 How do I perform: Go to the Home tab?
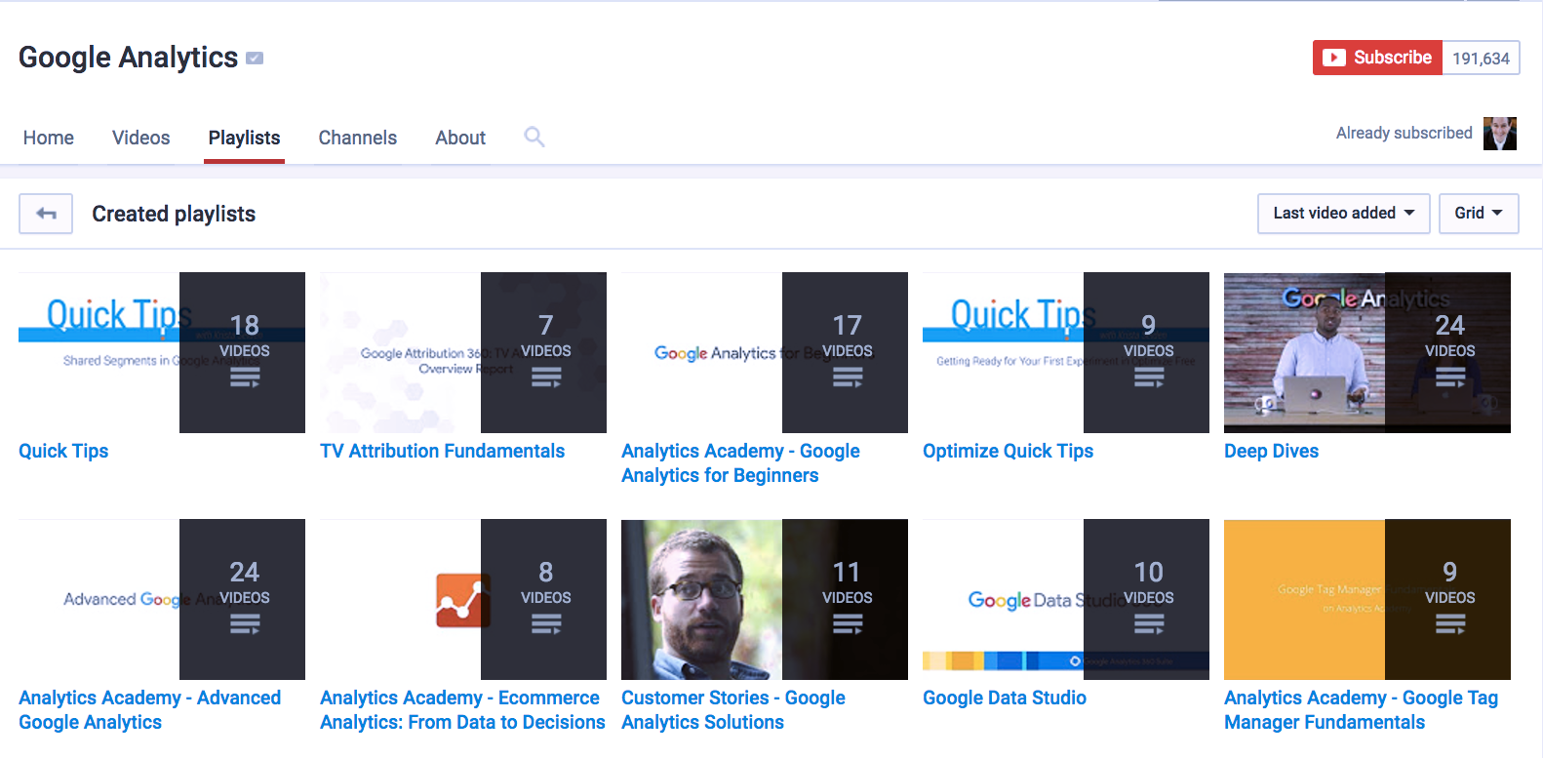(49, 138)
